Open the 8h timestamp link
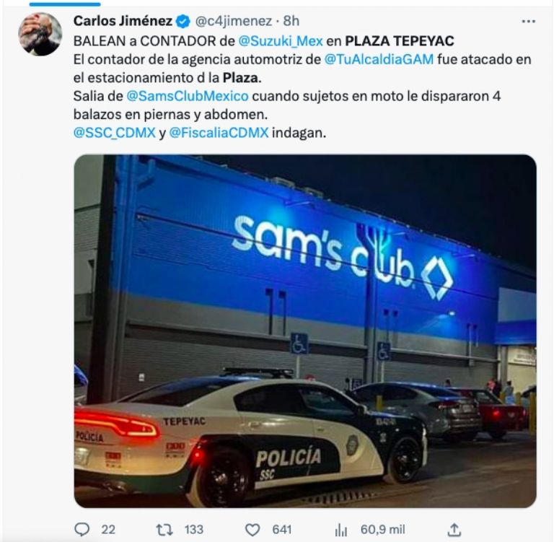Viewport: 554px width, 542px height. (291, 21)
